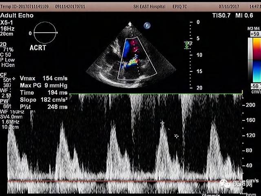Select the 2D mode label
The width and height of the screenshot is (261, 196).
[x=3, y=44]
